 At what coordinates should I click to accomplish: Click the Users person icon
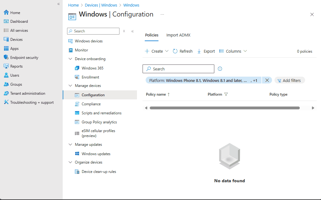pyautogui.click(x=6, y=75)
